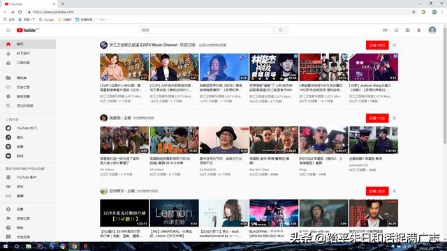Open Help (帮助) question icon
Screen dimensions: 447x251
(x=8, y=228)
